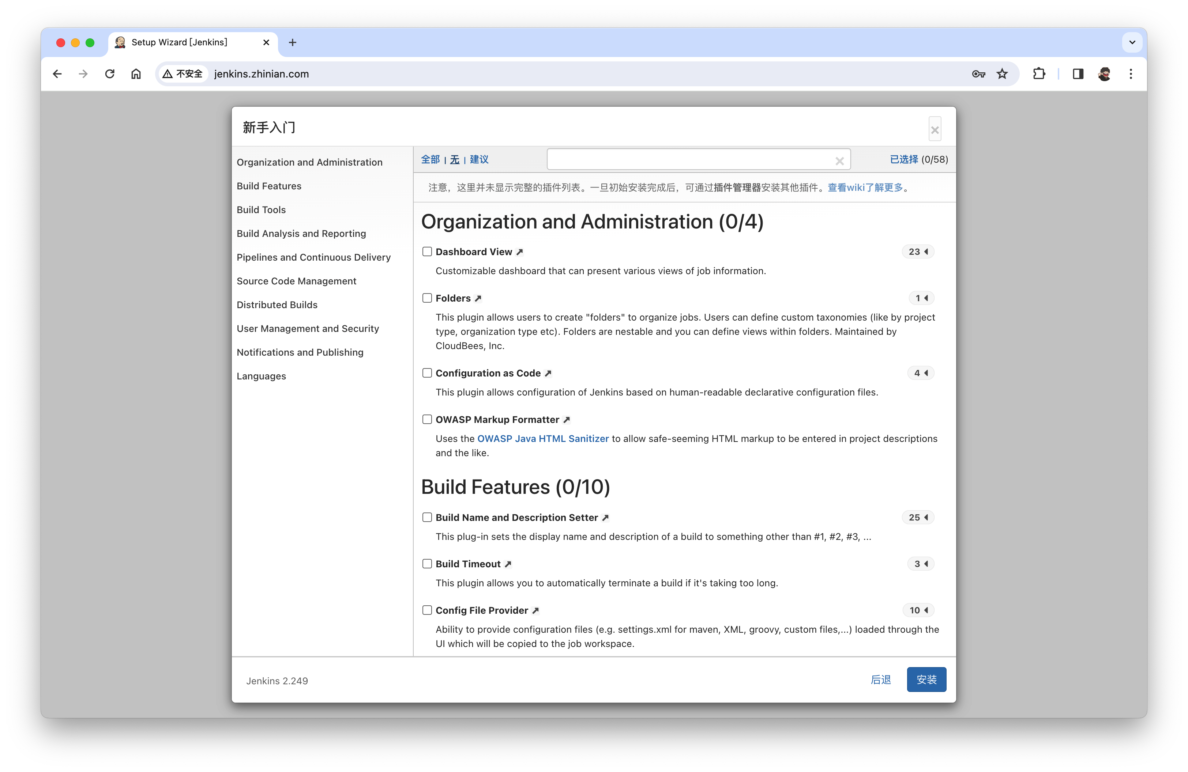Jump to Distributed Builds category

[277, 305]
